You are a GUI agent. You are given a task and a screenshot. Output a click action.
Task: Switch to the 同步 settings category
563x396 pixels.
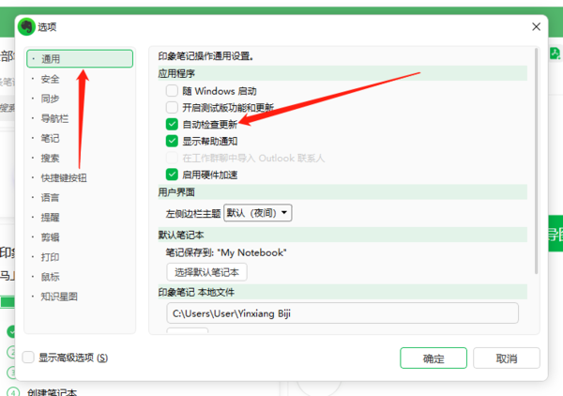coord(50,99)
